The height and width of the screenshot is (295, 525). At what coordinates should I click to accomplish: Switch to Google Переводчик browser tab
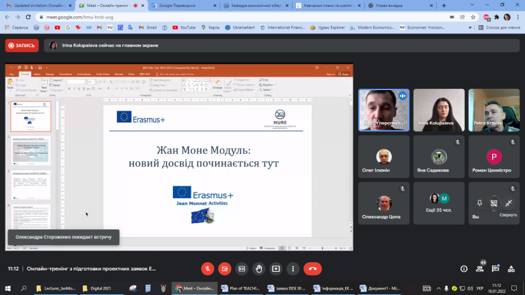point(183,5)
